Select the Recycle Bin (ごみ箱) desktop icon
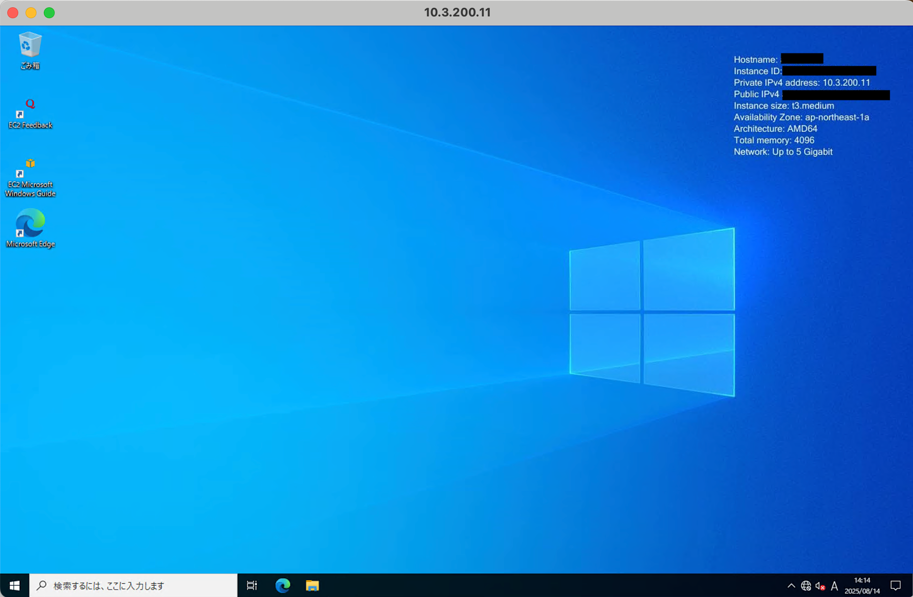913x597 pixels. click(x=30, y=51)
